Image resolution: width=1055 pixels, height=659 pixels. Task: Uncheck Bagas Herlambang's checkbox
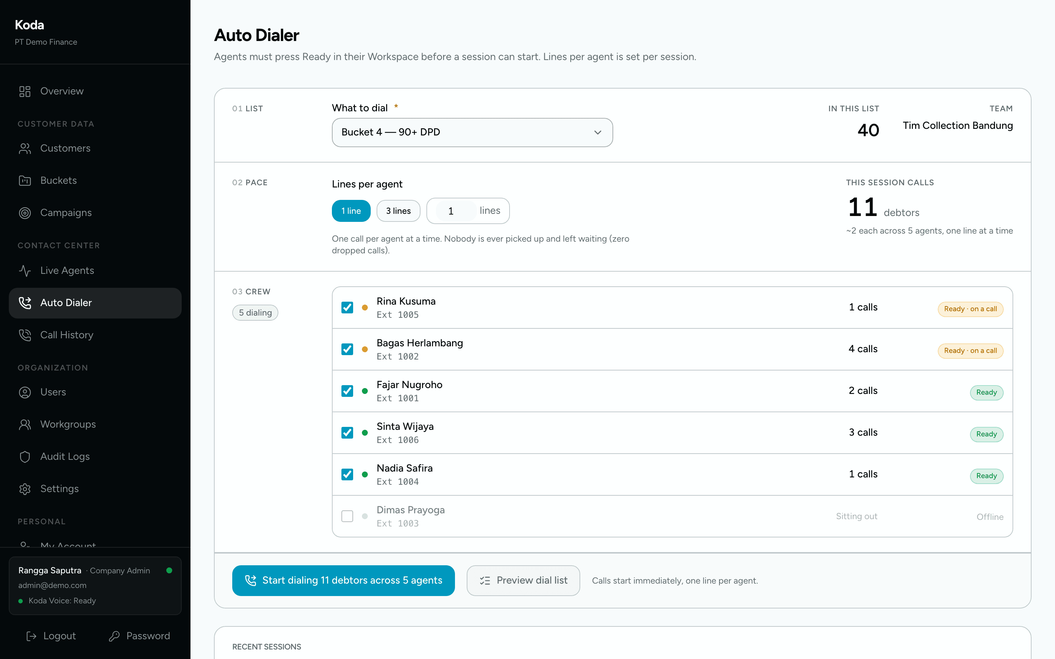coord(347,350)
